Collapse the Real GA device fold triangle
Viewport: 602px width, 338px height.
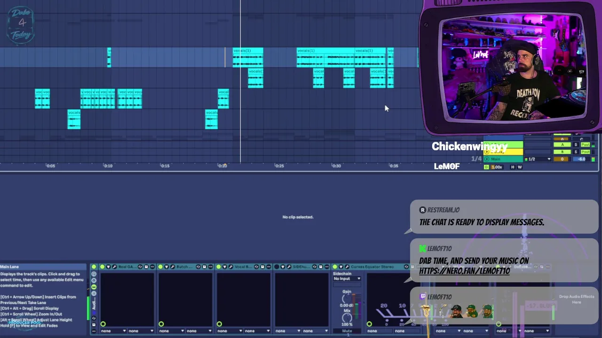(109, 267)
